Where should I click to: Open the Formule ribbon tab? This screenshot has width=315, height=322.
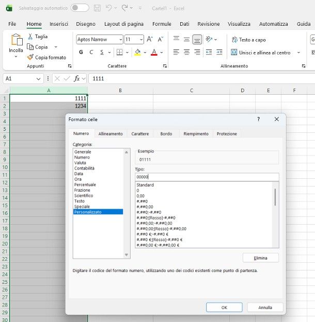162,24
